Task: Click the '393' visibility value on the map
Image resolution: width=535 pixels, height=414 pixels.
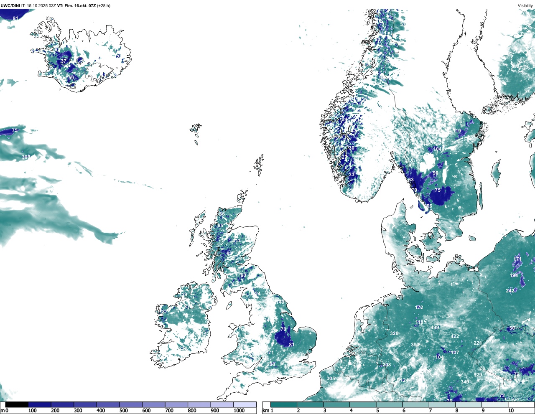Action: click(415, 345)
